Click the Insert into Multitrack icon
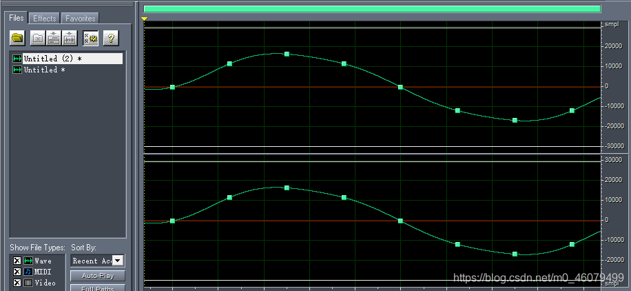This screenshot has width=631, height=291. tap(54, 39)
